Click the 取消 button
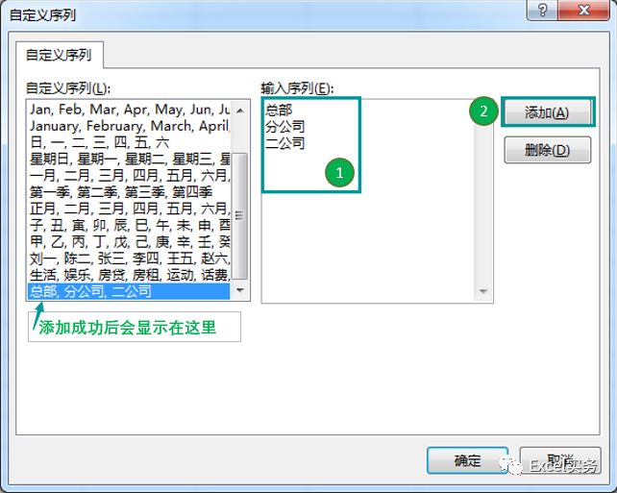The image size is (617, 493). [559, 460]
